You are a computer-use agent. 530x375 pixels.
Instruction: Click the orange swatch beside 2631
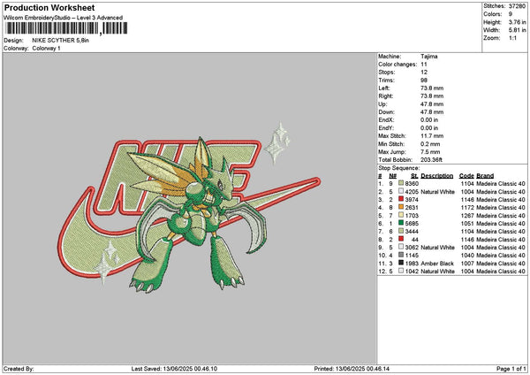pyautogui.click(x=401, y=207)
